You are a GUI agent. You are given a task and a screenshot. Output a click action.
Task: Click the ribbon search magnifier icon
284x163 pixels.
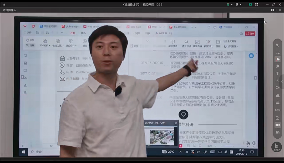pos(171,33)
